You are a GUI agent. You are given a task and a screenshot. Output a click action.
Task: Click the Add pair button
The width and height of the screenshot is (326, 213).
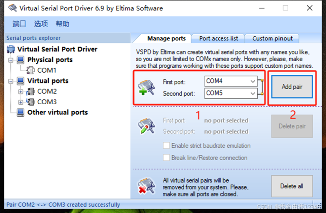292,87
